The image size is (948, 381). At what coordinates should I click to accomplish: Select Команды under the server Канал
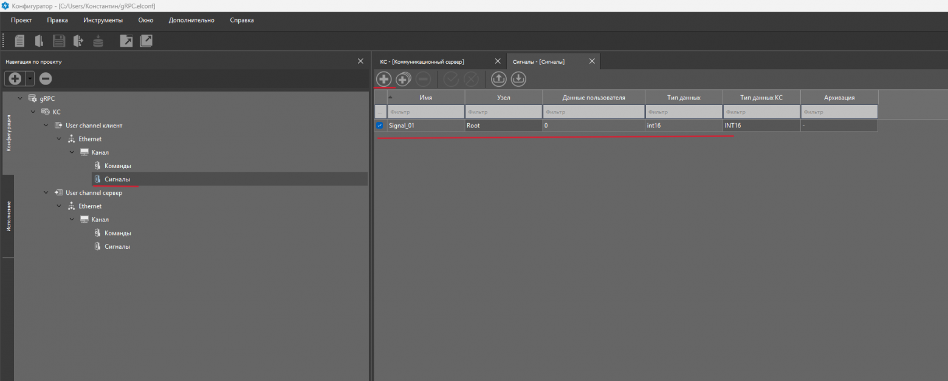(117, 233)
